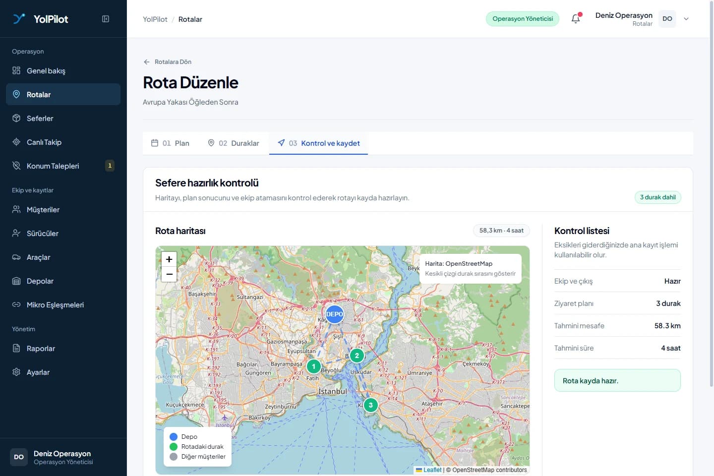This screenshot has height=476, width=714.
Task: Select stop marker 2 on the map
Action: (x=357, y=356)
